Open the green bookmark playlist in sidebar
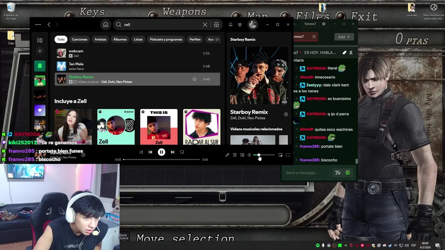The image size is (445, 250). (x=40, y=66)
